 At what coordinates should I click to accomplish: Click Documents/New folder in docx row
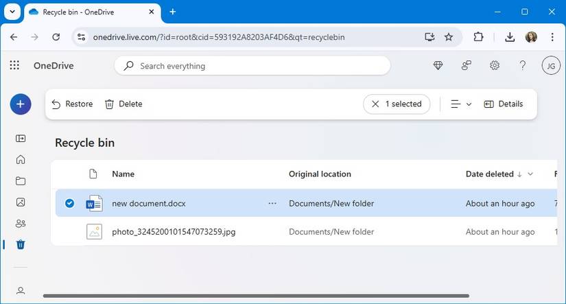tap(331, 203)
